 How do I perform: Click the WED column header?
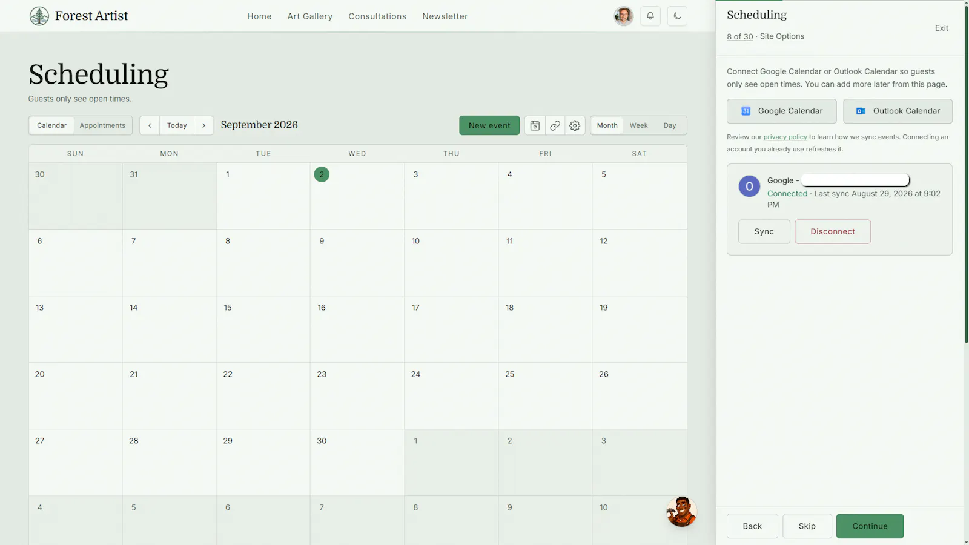[x=357, y=154]
